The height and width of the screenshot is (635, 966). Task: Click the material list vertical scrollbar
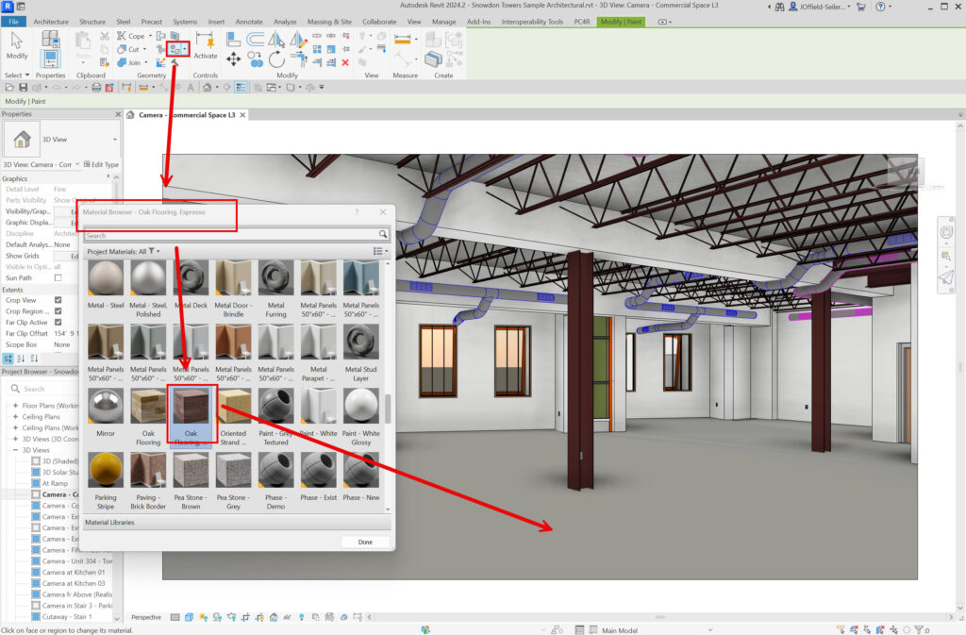(x=388, y=408)
